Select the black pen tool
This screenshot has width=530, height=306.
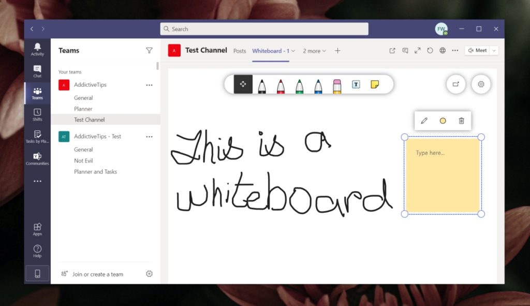pos(261,85)
